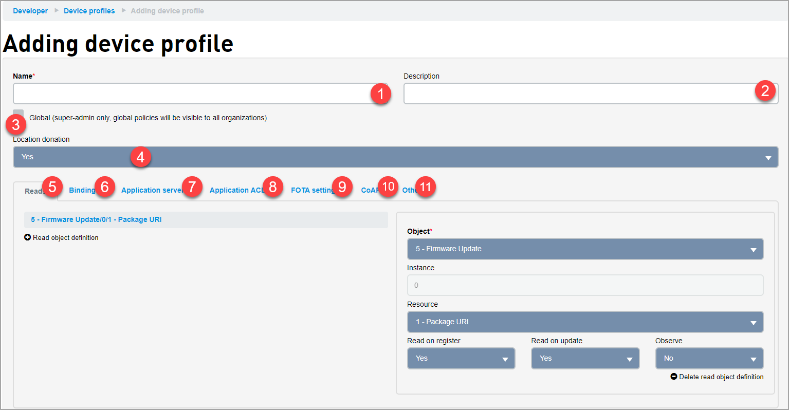
Task: Open the Other tab
Action: click(408, 190)
